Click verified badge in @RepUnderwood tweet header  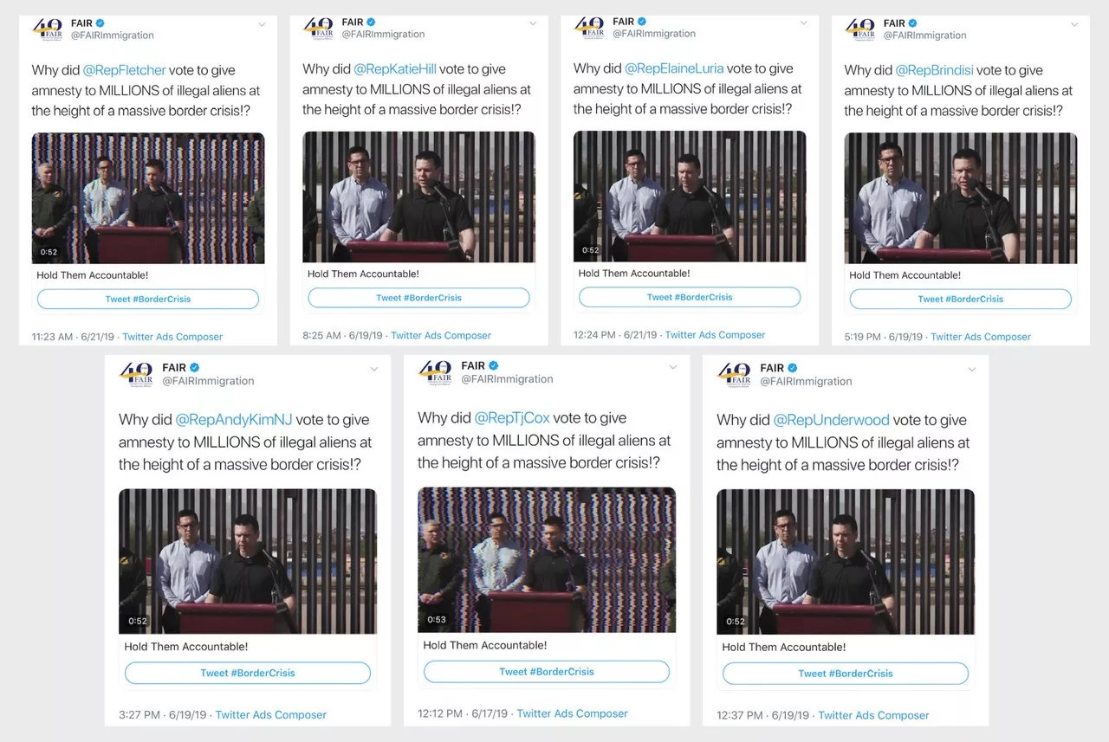point(793,368)
